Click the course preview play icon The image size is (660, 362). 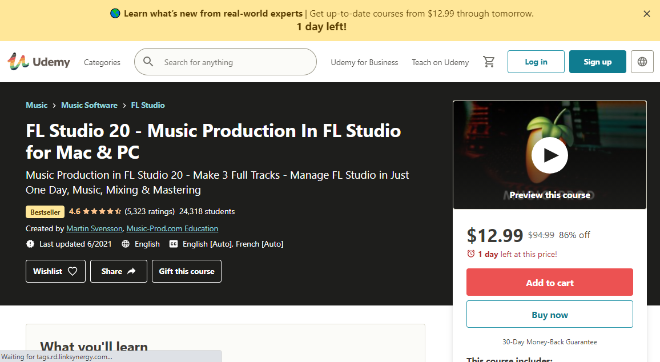549,155
